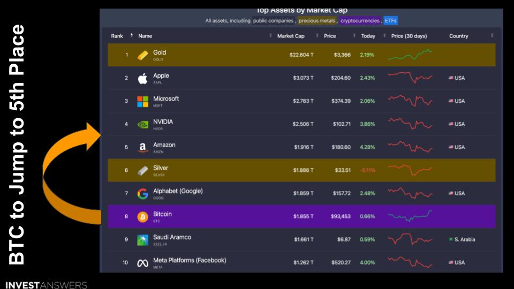Filter by cryptocurrencies tag
The height and width of the screenshot is (289, 514).
(x=360, y=21)
